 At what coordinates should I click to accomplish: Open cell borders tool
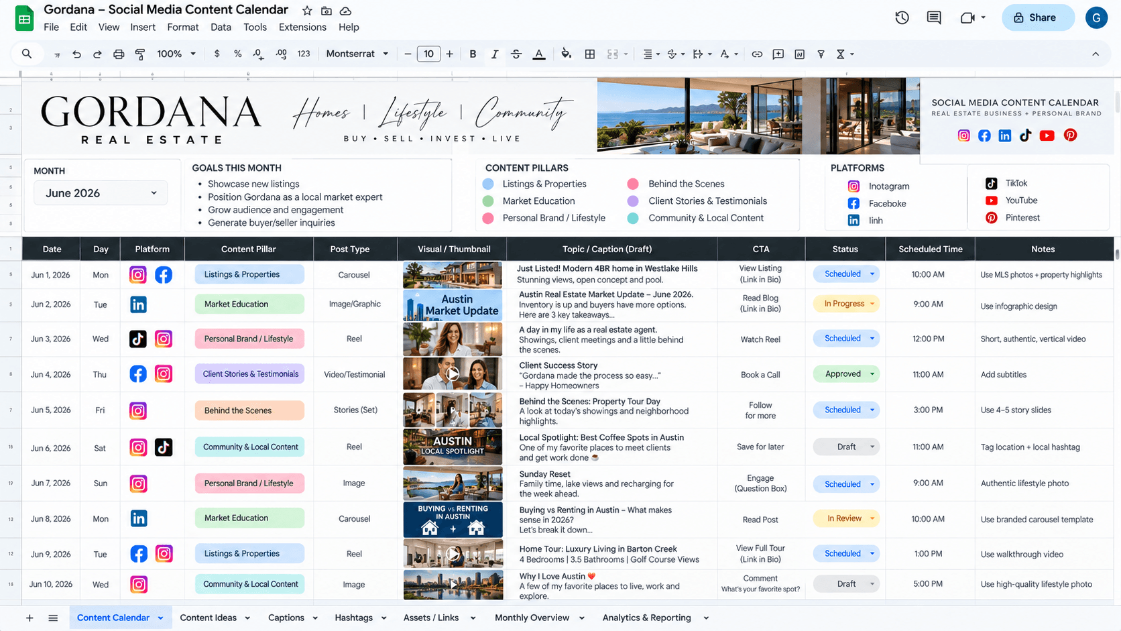click(590, 54)
